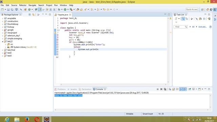Collapse the test_0 project tree
Screen dimensions: 217x122
tap(2, 41)
